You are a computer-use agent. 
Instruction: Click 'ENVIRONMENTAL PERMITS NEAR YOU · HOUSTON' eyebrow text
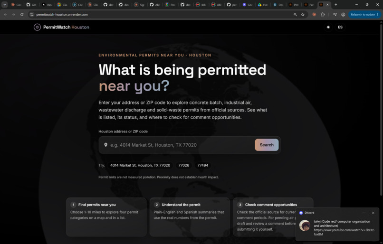[x=155, y=55]
